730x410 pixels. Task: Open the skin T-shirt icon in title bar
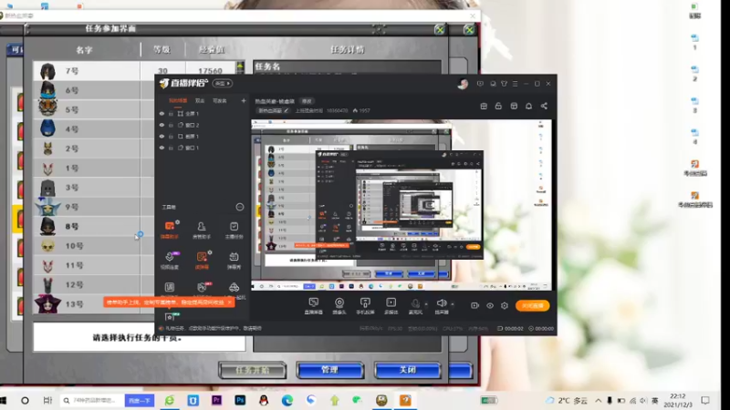tap(505, 84)
